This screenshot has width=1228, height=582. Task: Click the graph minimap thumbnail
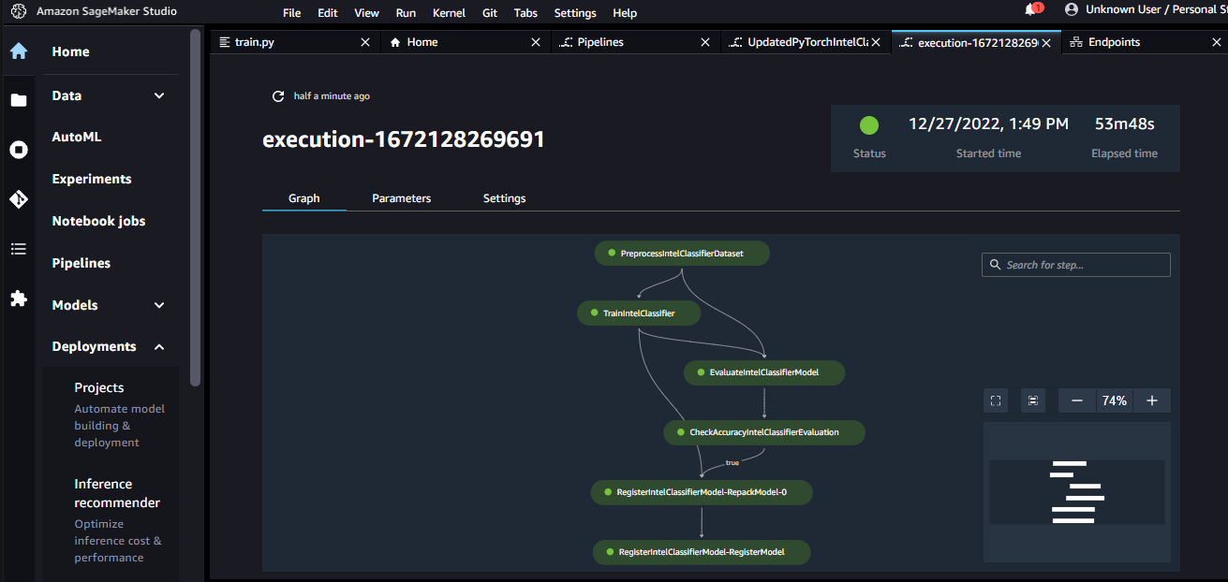[x=1077, y=492]
